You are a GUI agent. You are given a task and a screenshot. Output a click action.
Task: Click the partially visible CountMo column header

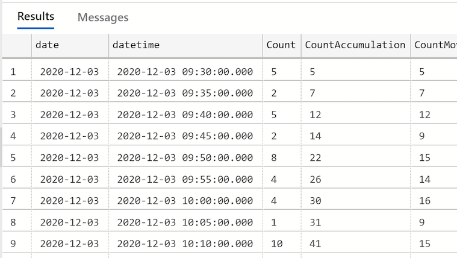(434, 45)
